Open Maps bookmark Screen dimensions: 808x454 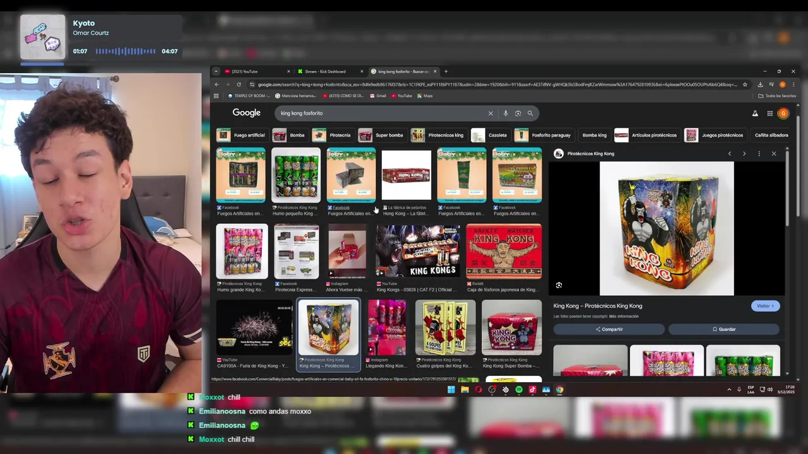(x=424, y=96)
